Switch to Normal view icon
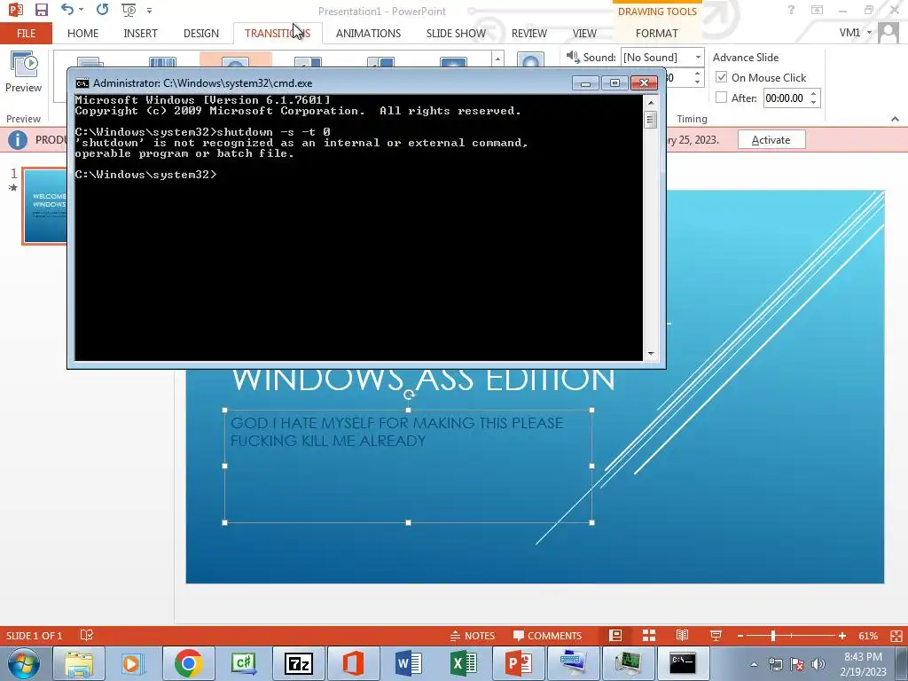908x681 pixels. click(615, 635)
